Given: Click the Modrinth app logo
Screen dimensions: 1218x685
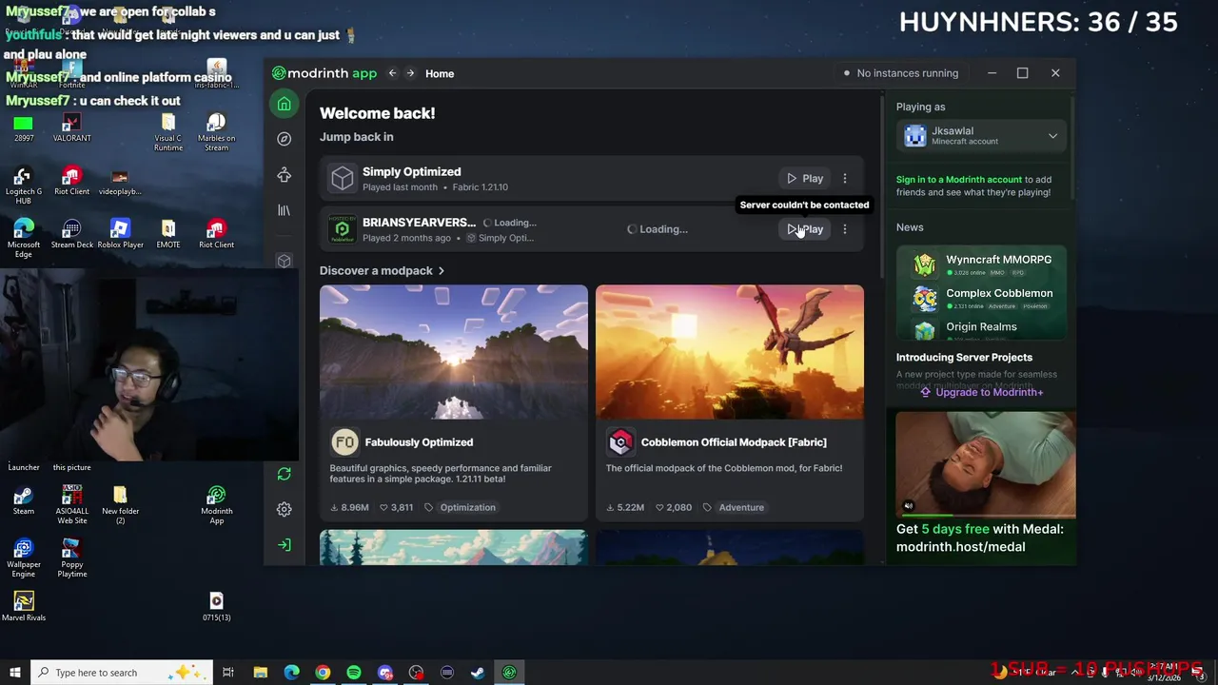Looking at the screenshot, I should click(324, 73).
